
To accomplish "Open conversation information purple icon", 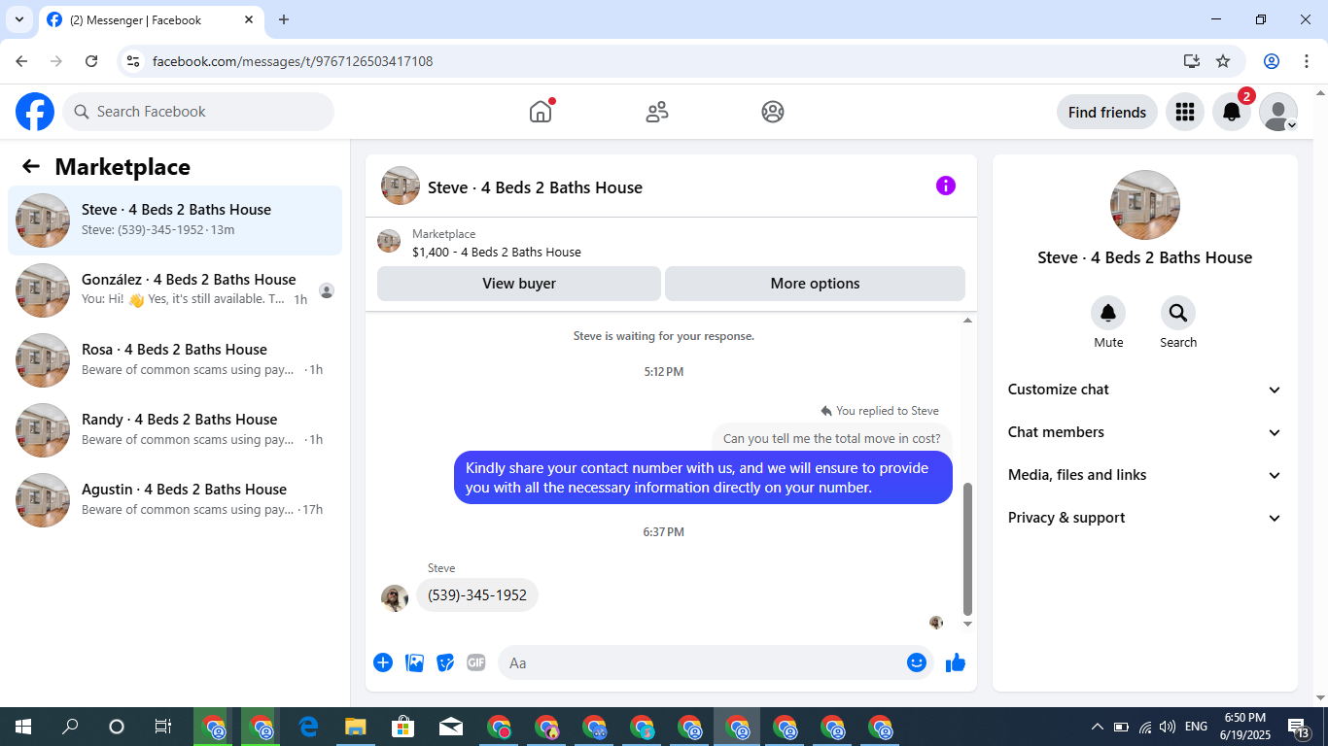I will (x=946, y=186).
